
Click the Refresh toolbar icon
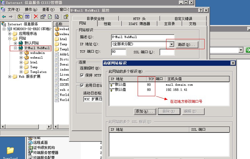pos(50,16)
